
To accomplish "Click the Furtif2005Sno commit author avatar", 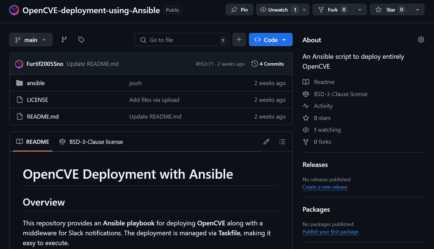I will (x=19, y=64).
